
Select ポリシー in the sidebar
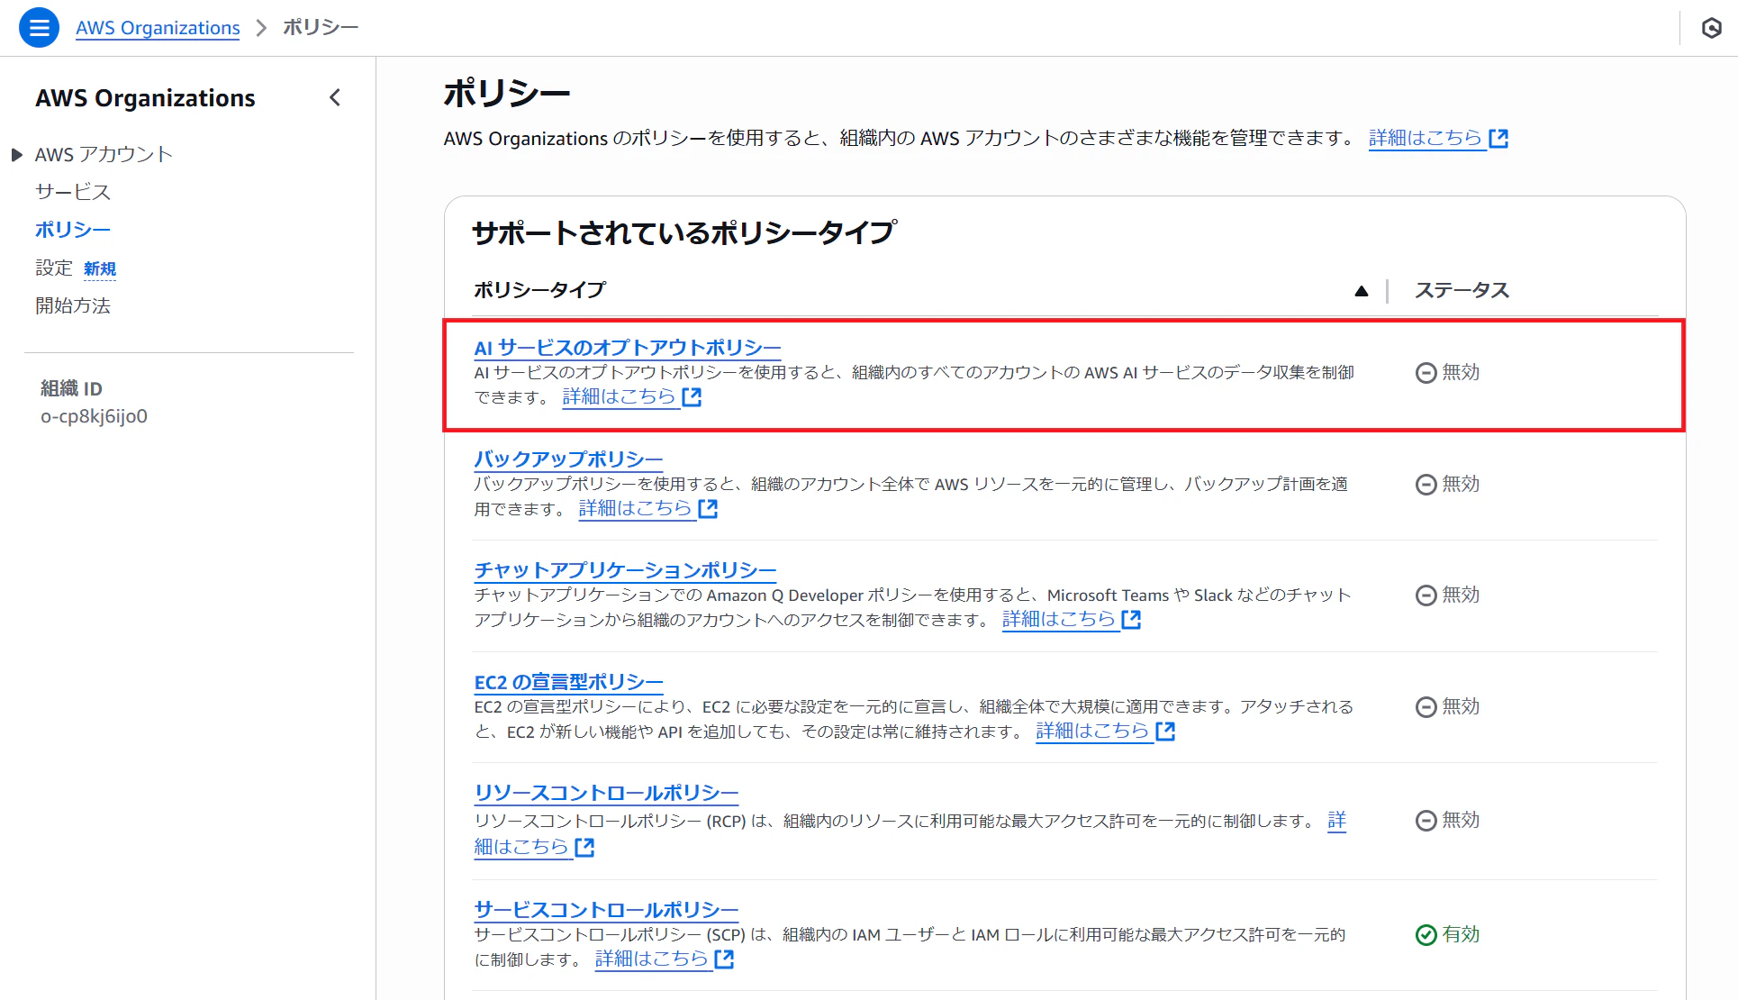73,230
